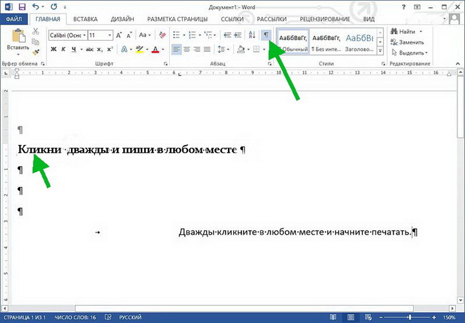This screenshot has width=465, height=323.
Task: Toggle the paragraph marks (¶) button
Action: tap(265, 34)
